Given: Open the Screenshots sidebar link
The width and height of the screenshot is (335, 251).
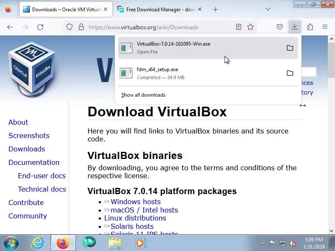Looking at the screenshot, I should (x=29, y=136).
